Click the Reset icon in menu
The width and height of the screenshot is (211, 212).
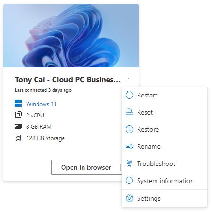click(x=129, y=112)
